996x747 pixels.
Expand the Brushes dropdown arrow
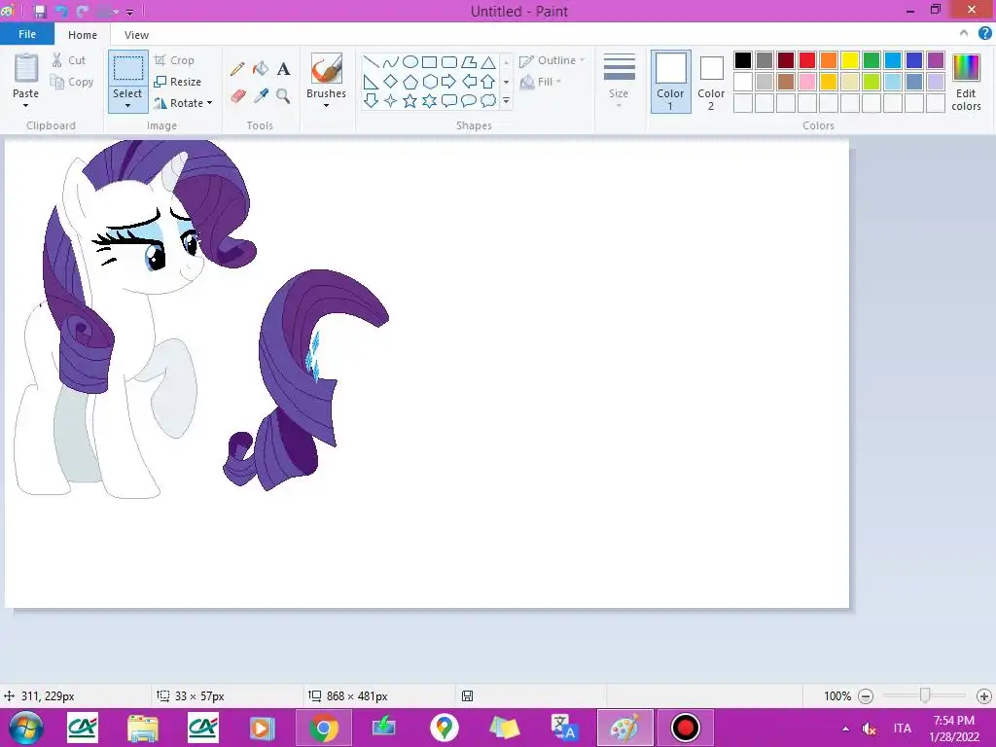(x=327, y=106)
